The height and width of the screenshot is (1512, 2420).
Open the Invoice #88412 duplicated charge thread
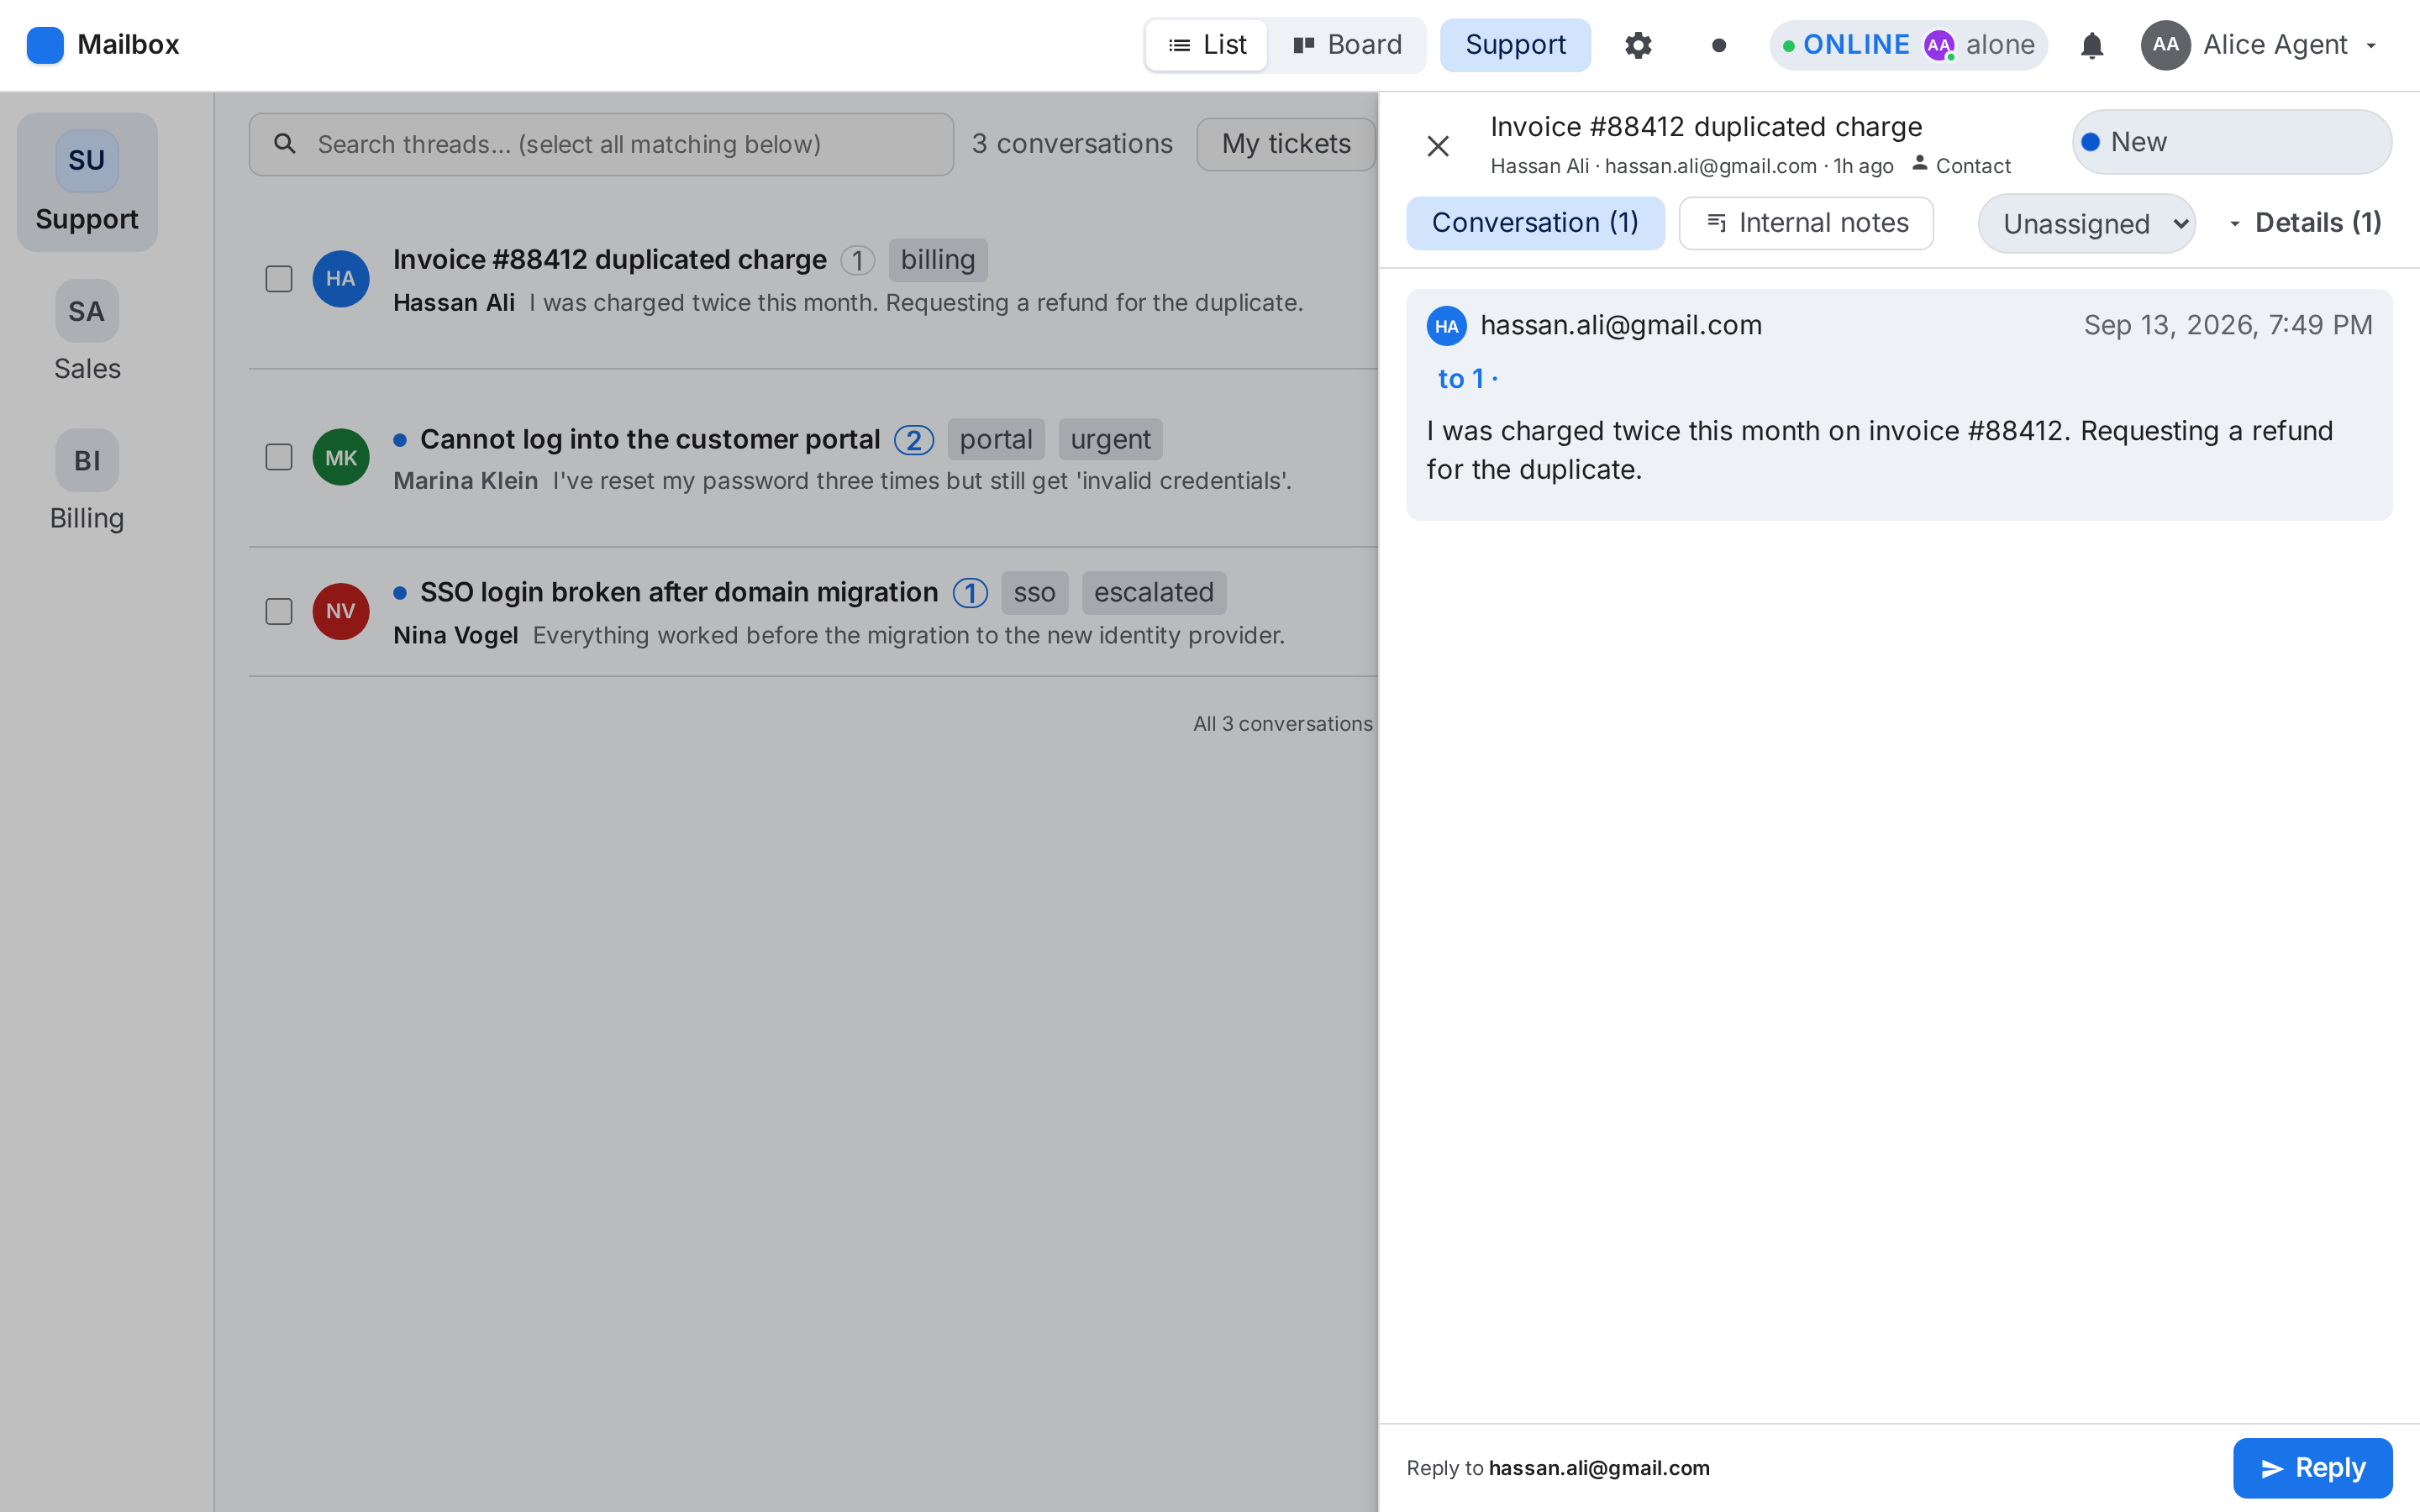[x=813, y=279]
